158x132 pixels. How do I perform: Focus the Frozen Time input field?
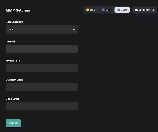click(x=42, y=68)
